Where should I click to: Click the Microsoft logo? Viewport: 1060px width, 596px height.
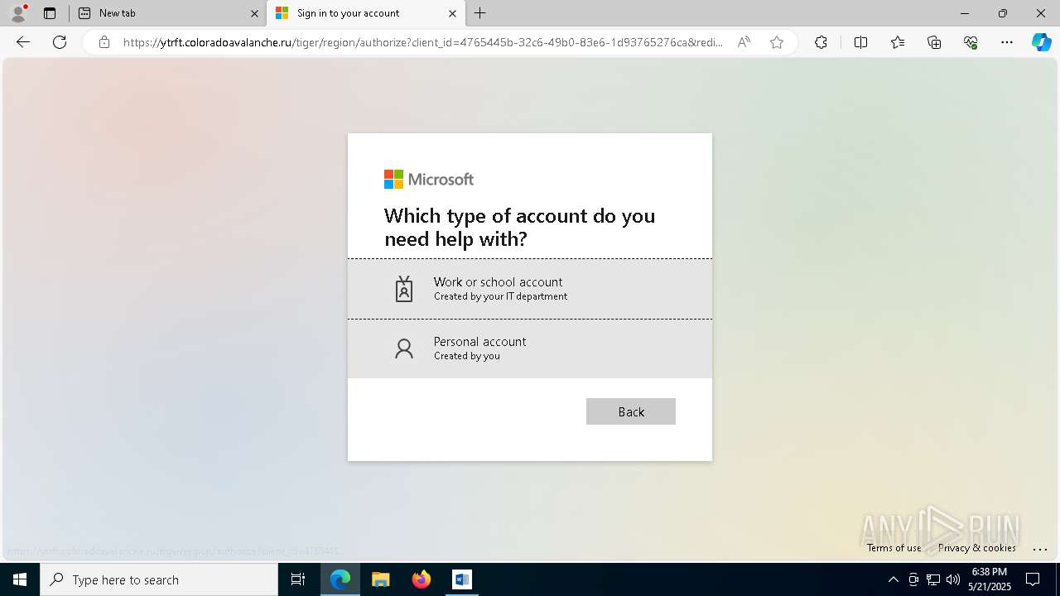point(429,179)
